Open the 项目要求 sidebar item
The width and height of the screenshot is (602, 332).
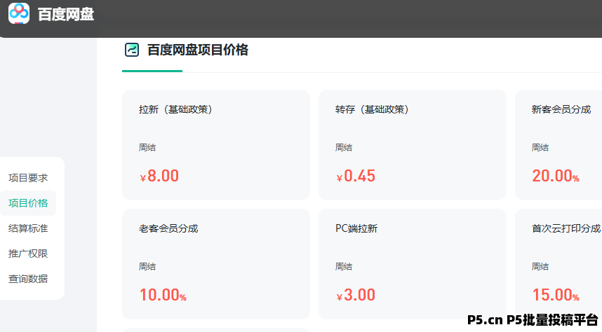click(28, 178)
